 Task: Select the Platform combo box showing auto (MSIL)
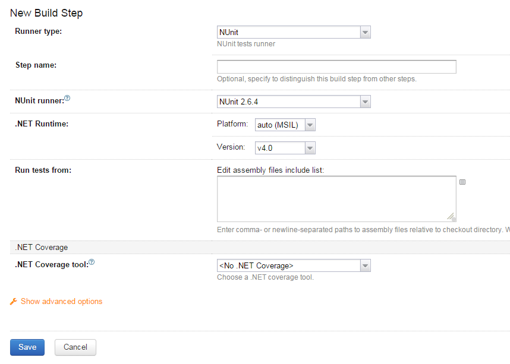(x=279, y=125)
